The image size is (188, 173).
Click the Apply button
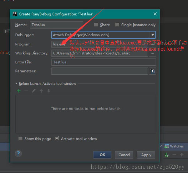point(146,155)
